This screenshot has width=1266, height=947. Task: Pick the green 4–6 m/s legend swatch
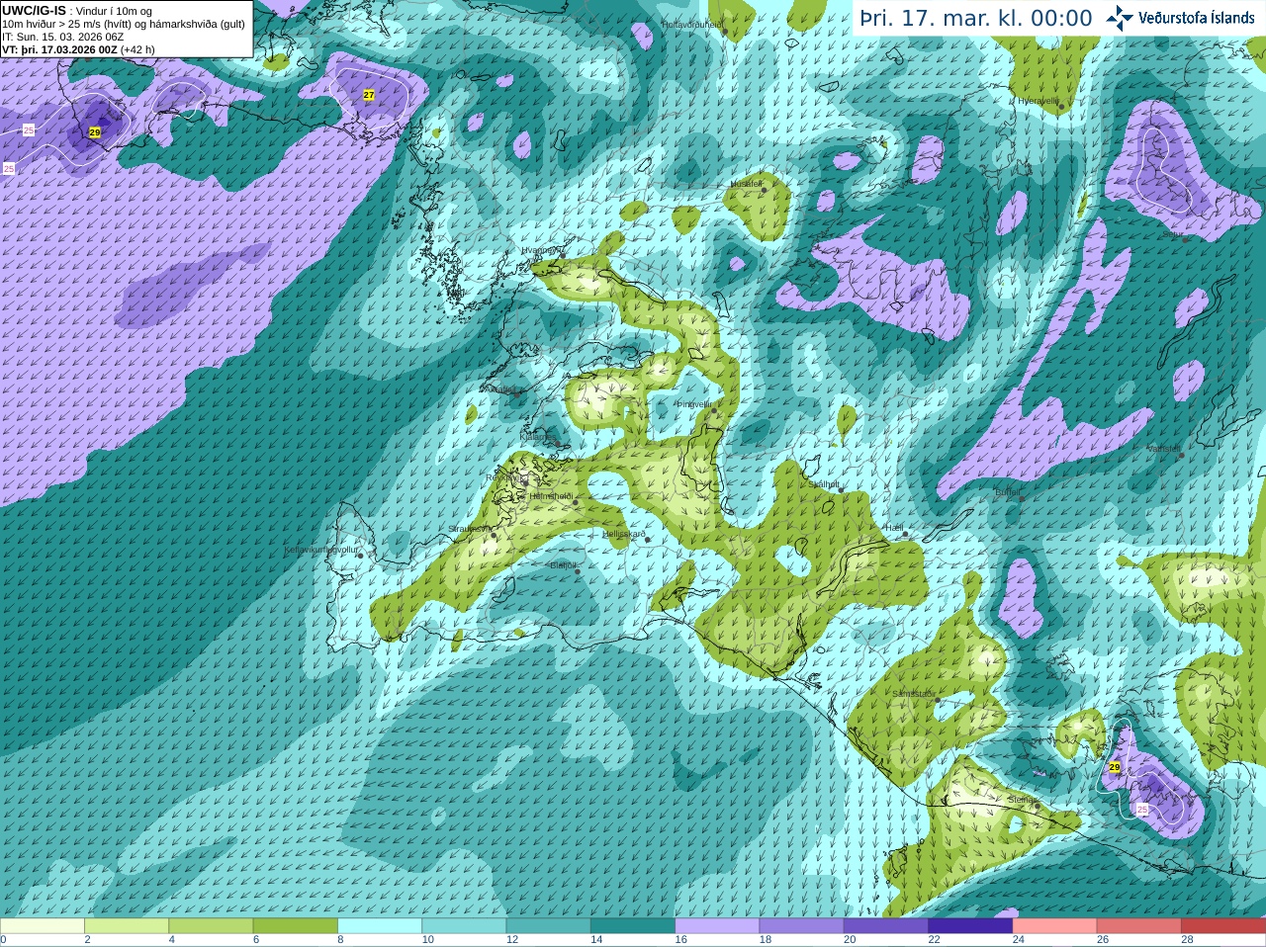pos(211,926)
